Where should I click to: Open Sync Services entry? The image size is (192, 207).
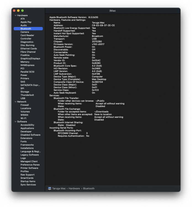click(x=28, y=185)
